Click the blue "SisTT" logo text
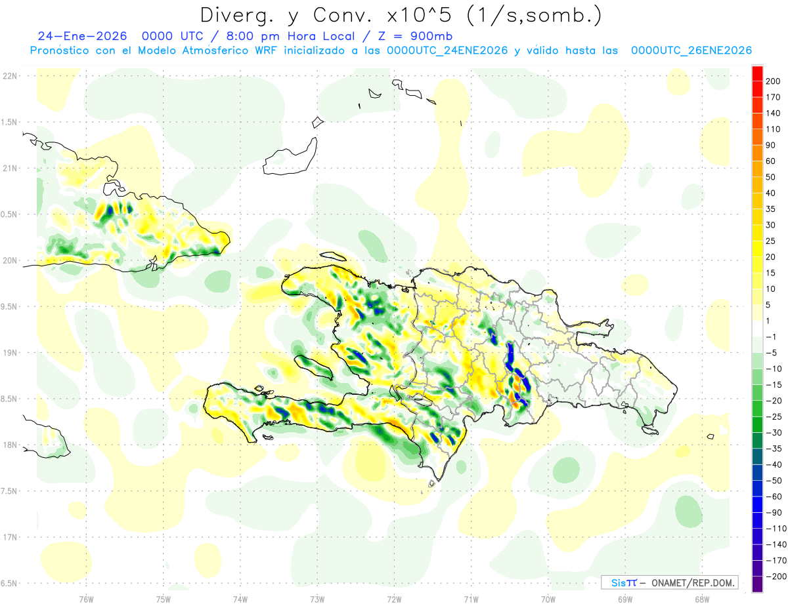 tap(624, 582)
